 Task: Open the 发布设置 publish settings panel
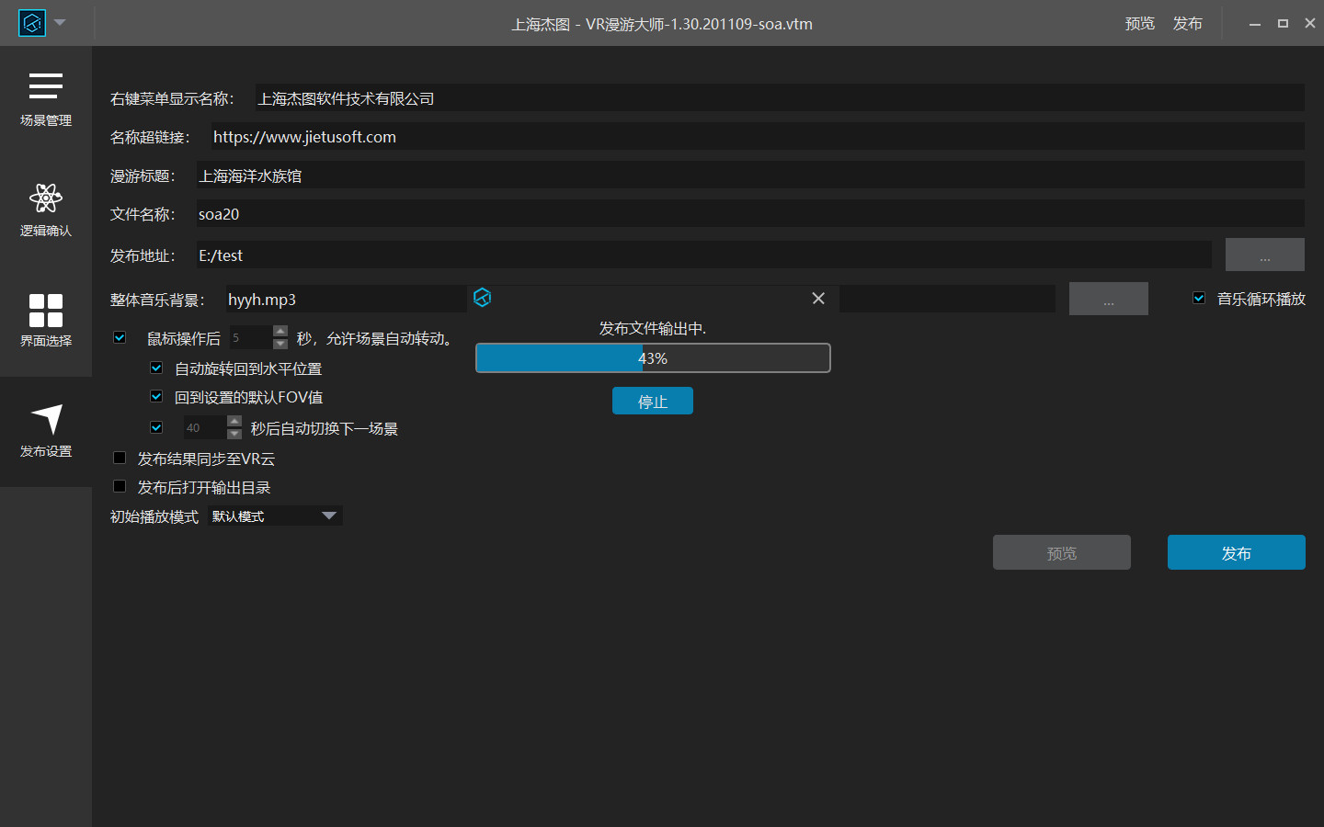point(45,430)
